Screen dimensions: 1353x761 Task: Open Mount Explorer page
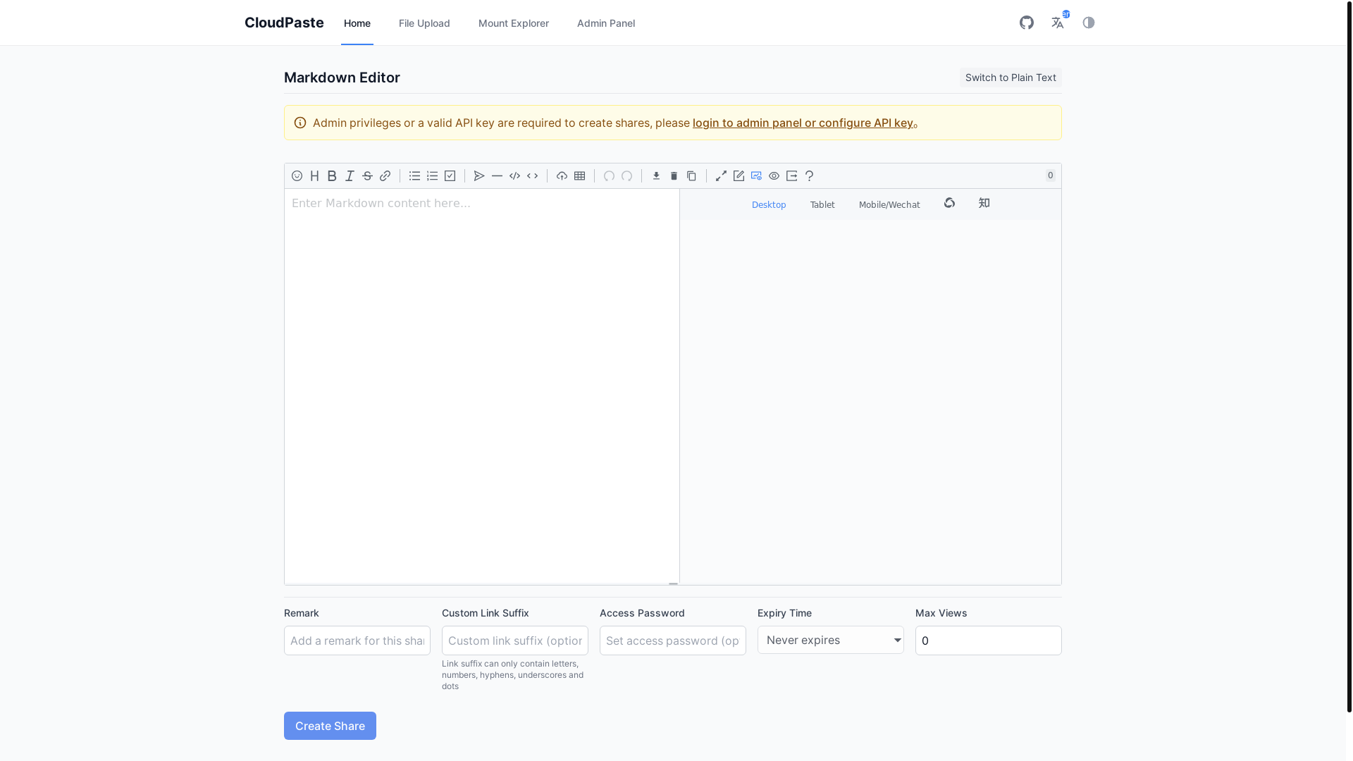pyautogui.click(x=514, y=23)
